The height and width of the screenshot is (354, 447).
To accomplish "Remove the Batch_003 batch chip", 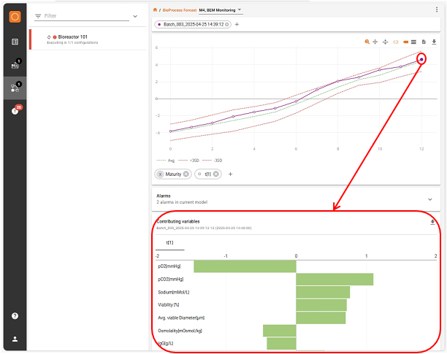I will click(x=227, y=24).
